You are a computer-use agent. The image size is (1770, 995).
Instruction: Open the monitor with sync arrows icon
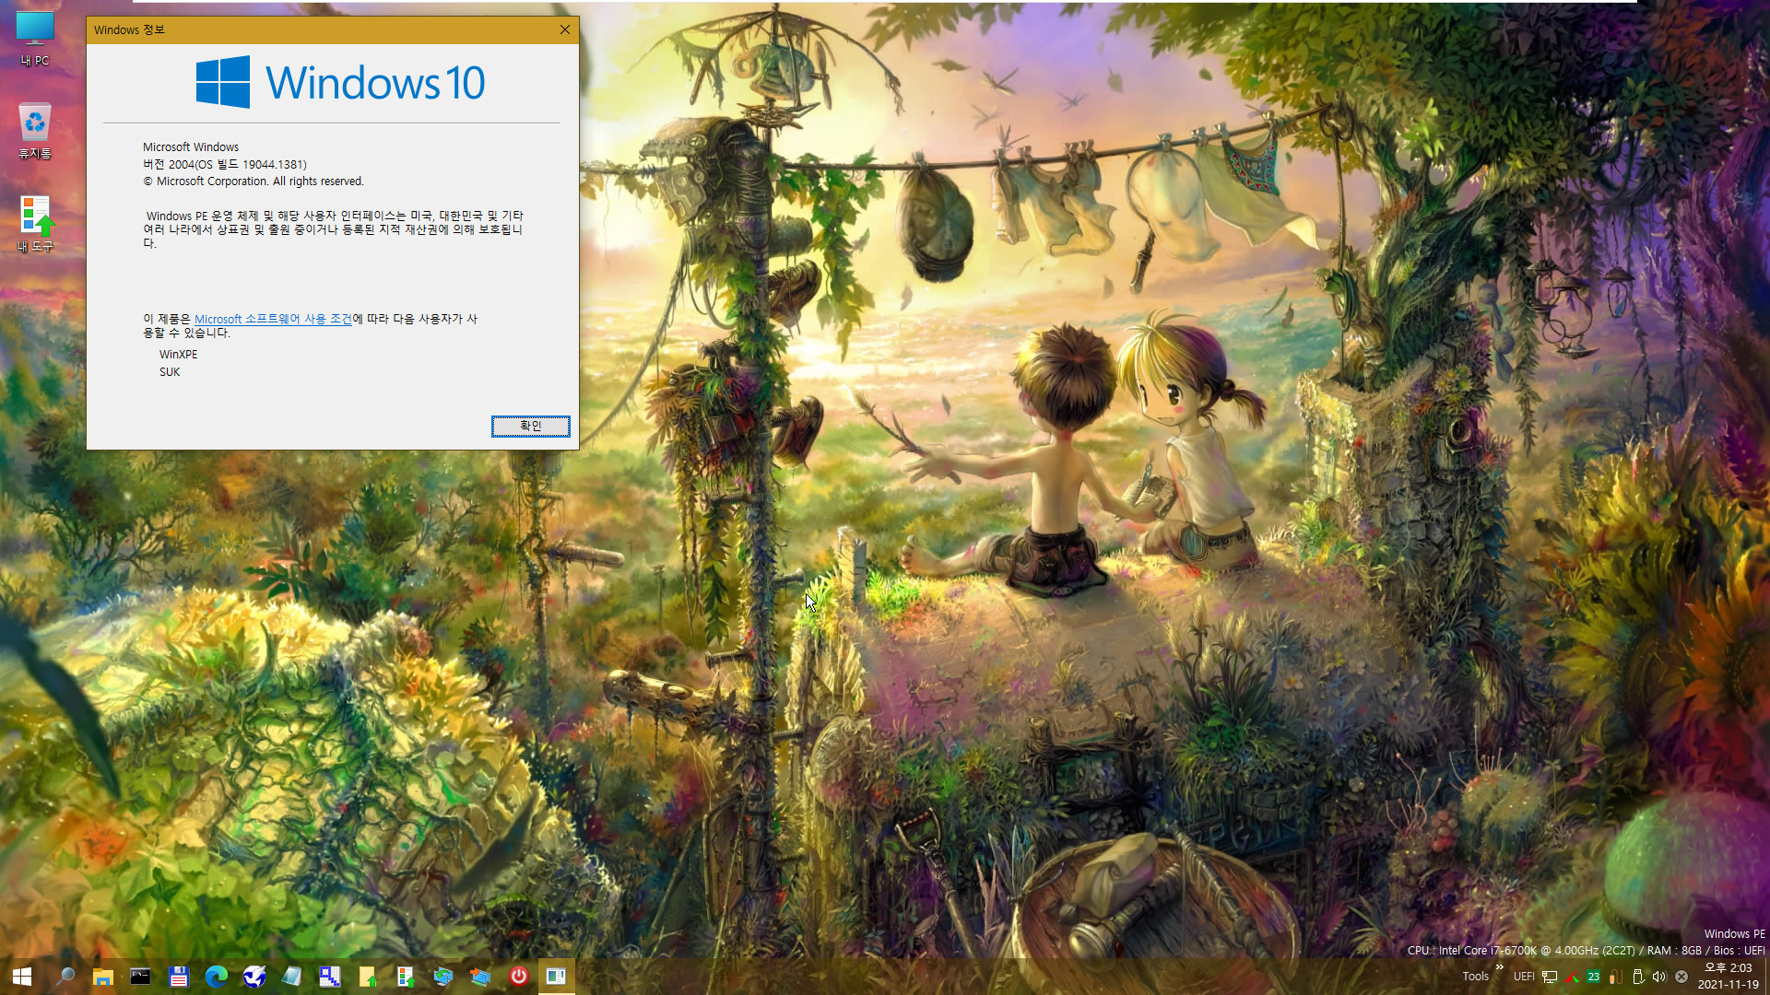[x=443, y=977]
